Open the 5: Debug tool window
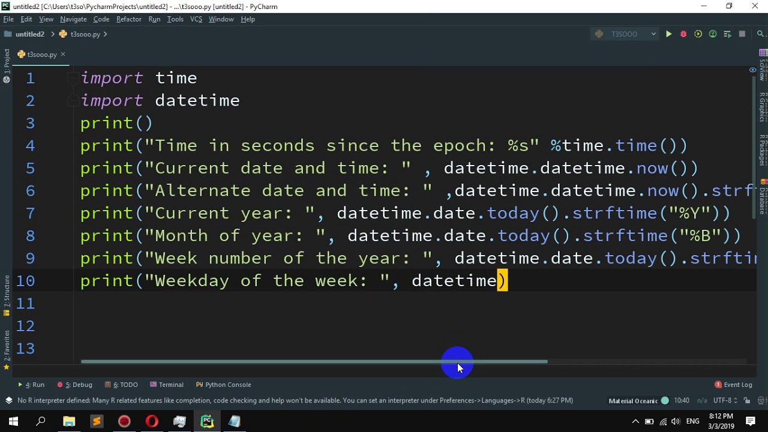Screen dimensions: 768x432 [x=75, y=385]
